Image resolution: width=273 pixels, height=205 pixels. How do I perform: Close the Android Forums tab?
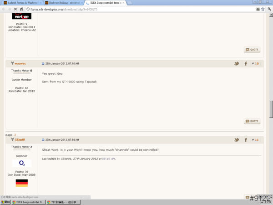pyautogui.click(x=41, y=3)
